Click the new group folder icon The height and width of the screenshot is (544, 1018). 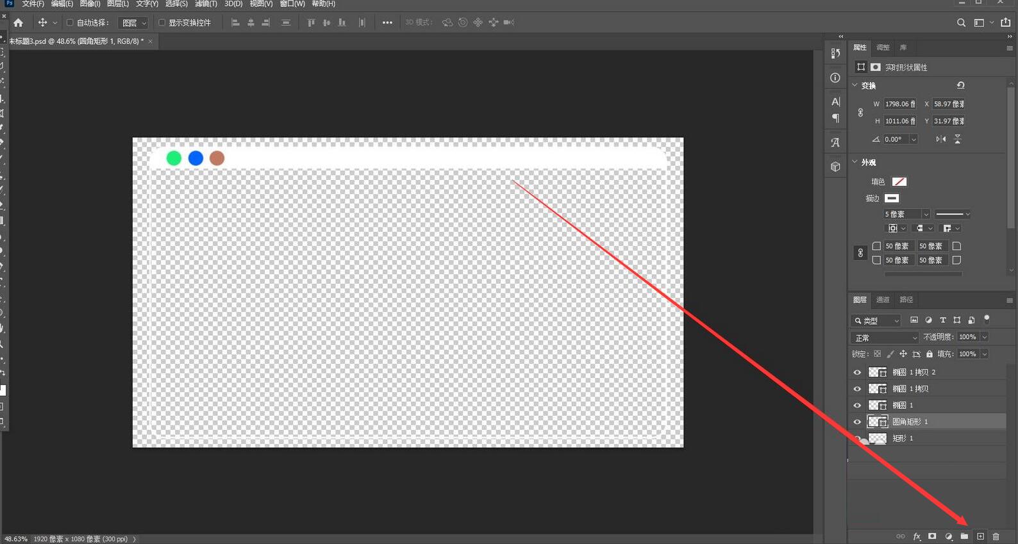(x=964, y=536)
